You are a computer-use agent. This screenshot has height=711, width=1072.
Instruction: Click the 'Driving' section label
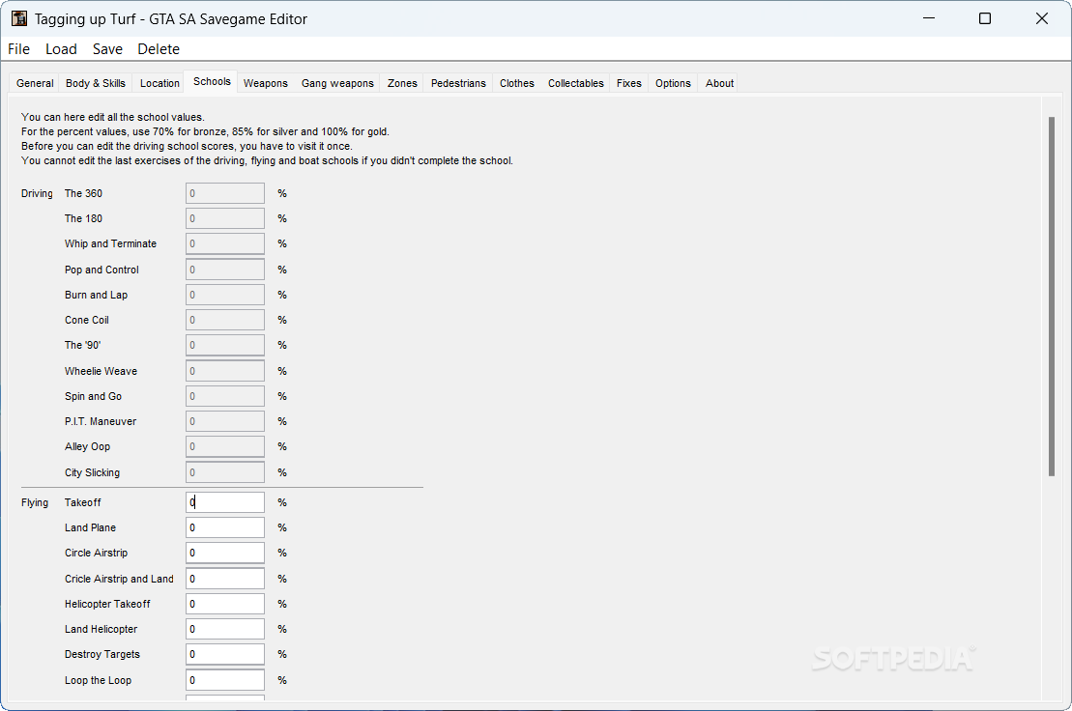(37, 193)
